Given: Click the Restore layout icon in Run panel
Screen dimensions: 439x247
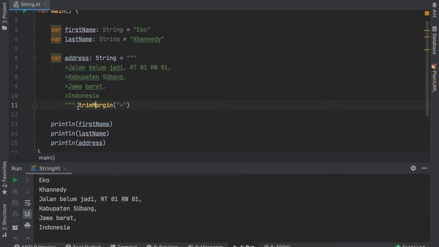Looking at the screenshot, I should (x=15, y=227).
